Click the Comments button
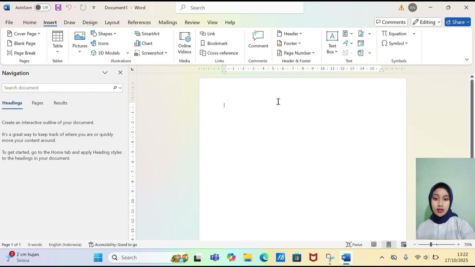 pyautogui.click(x=391, y=22)
